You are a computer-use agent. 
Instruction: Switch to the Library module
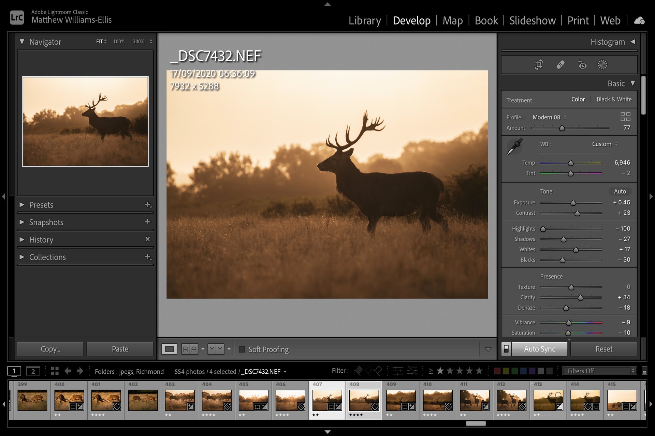364,21
